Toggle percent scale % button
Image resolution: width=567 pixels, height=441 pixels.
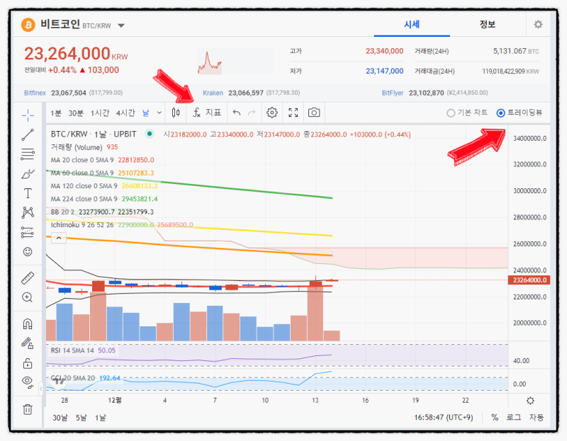[x=495, y=418]
